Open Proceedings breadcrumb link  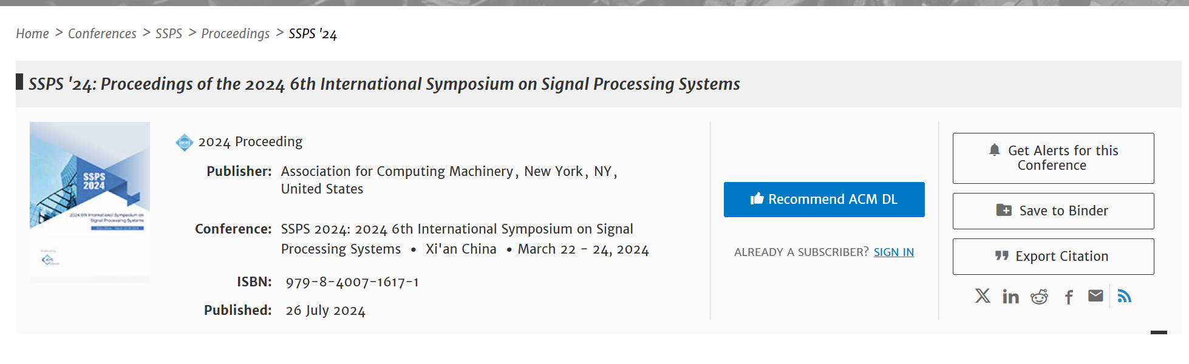coord(236,34)
